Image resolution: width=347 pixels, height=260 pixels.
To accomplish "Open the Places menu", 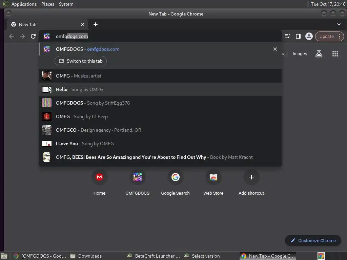I will coord(47,4).
